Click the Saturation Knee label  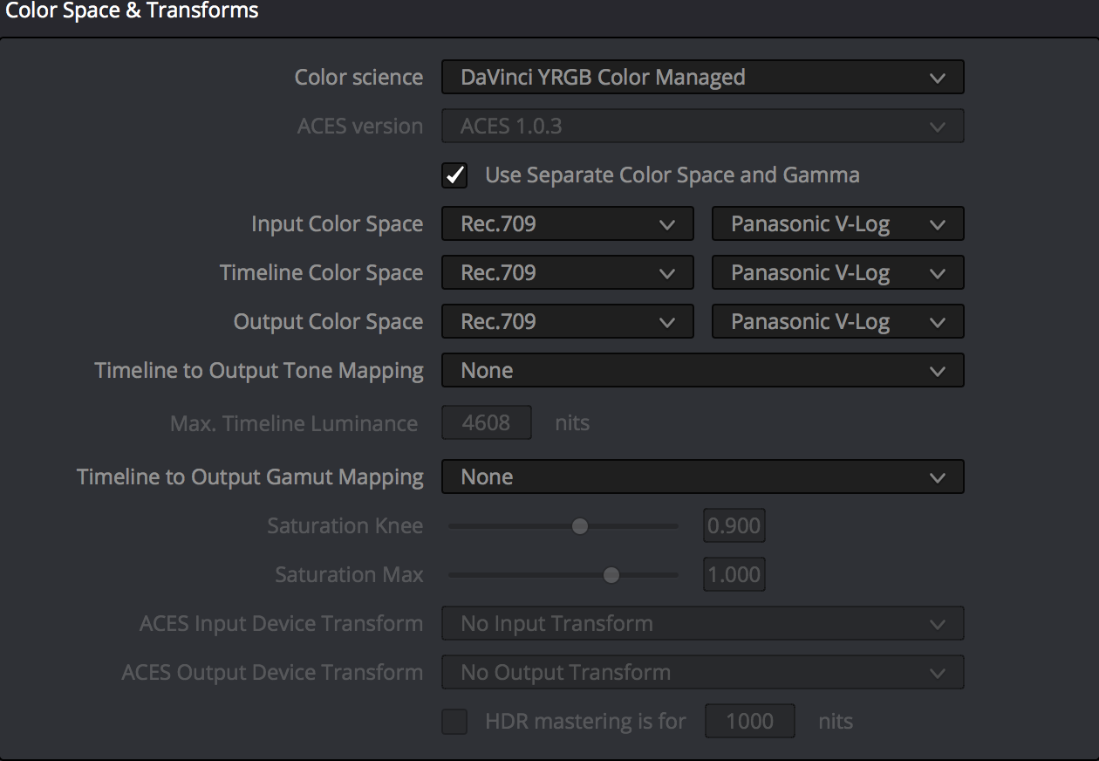pyautogui.click(x=345, y=526)
